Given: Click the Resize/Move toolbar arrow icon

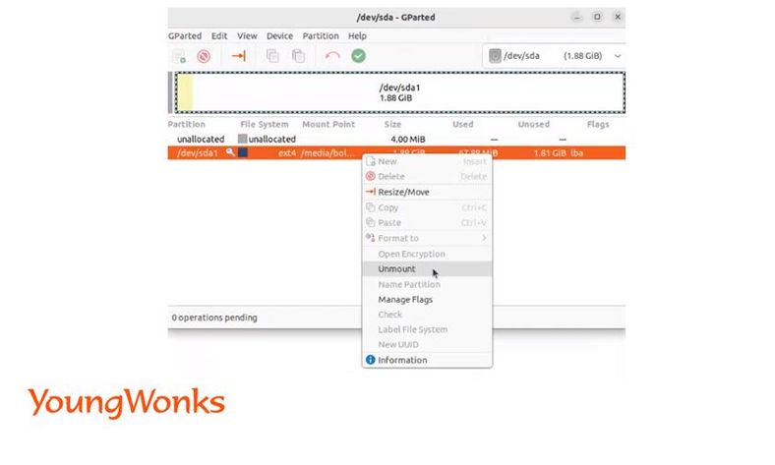Looking at the screenshot, I should click(x=238, y=56).
